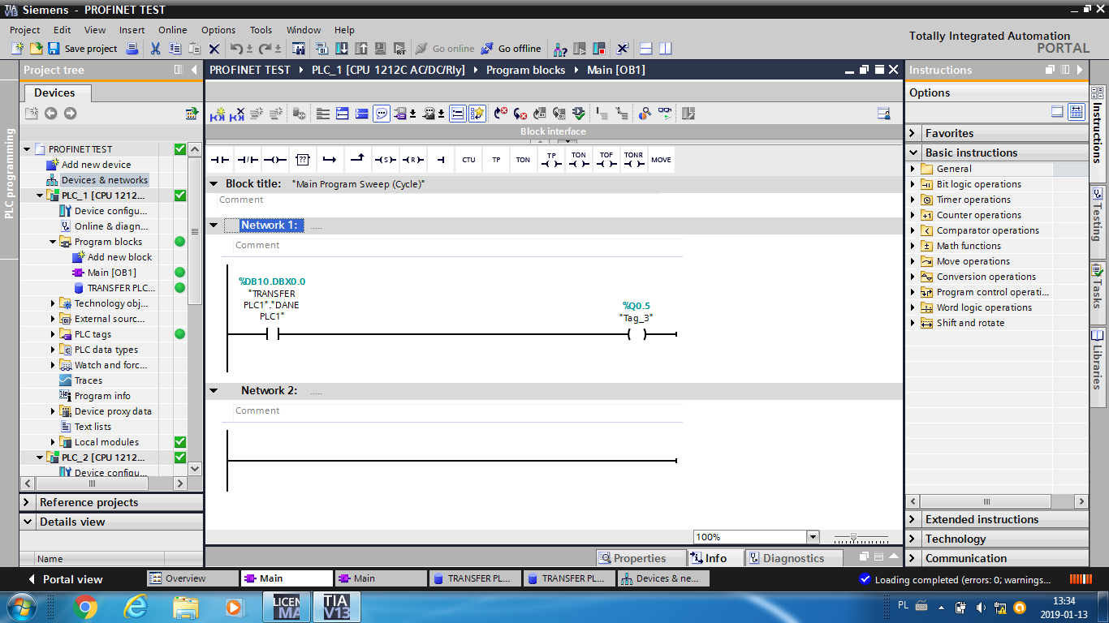Click the Stop CPU toolbar icon
The image size is (1109, 623).
(x=599, y=49)
